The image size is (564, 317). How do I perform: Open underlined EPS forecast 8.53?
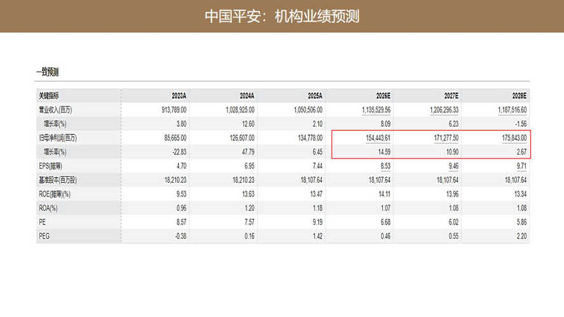[x=386, y=166]
